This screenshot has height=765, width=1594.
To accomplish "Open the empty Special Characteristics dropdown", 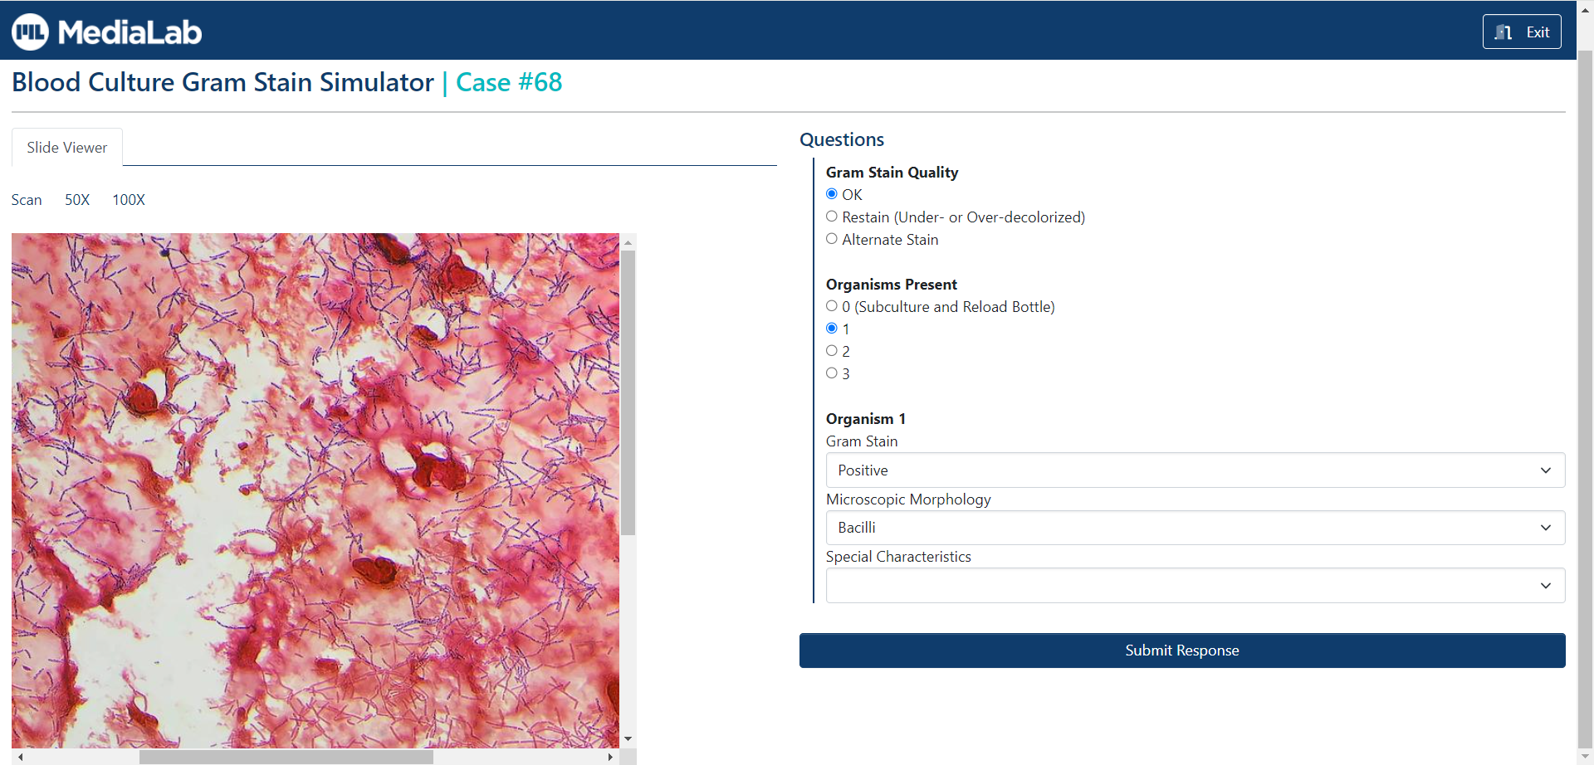I will point(1195,585).
